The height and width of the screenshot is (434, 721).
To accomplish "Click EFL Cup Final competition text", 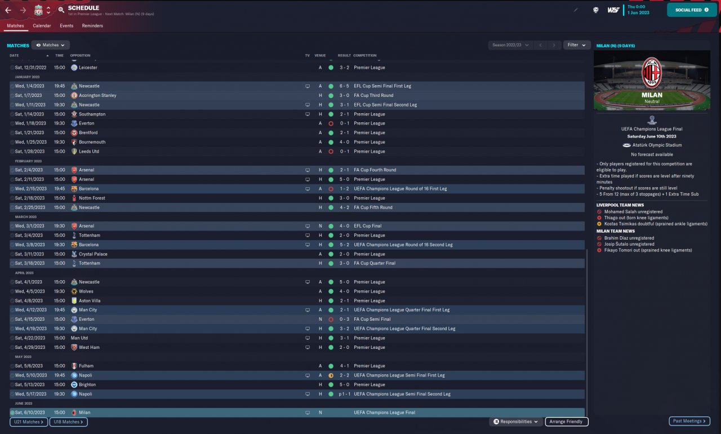I will click(368, 226).
